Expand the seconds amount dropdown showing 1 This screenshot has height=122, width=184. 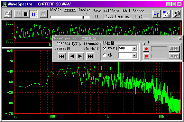click(x=134, y=56)
